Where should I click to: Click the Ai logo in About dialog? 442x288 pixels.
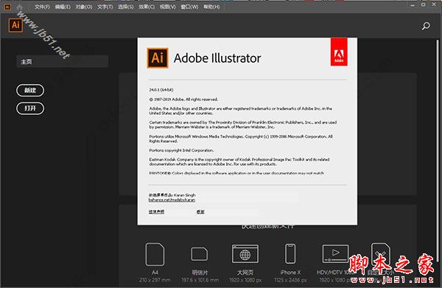[158, 58]
